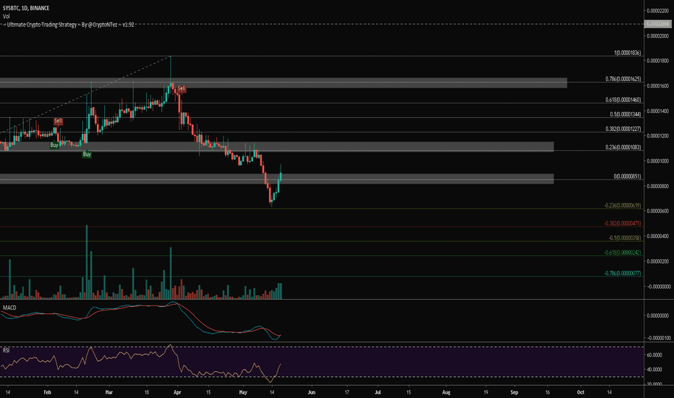The height and width of the screenshot is (398, 674).
Task: Click the Jul label on the time axis
Action: (x=377, y=392)
